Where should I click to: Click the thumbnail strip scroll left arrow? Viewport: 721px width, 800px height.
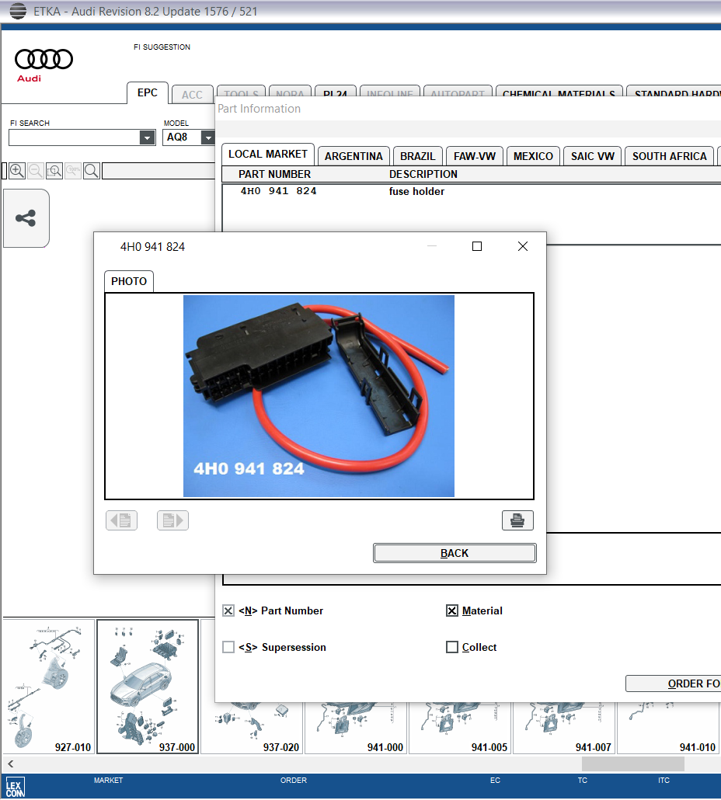pos(10,763)
